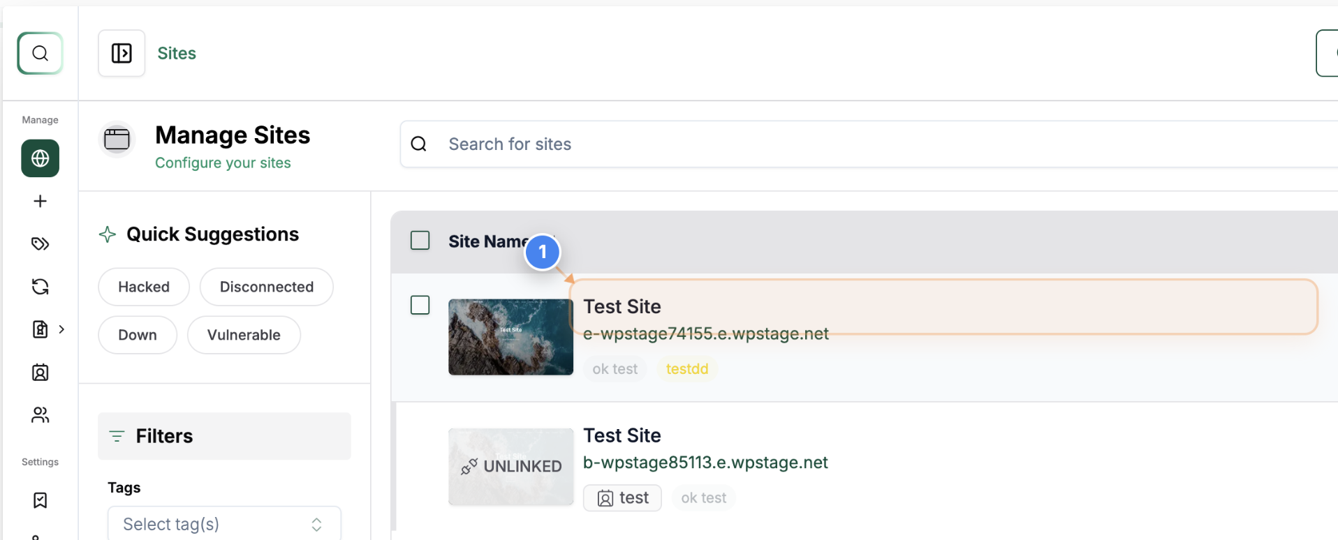
Task: Open the globe Sites icon in sidebar
Action: 40,158
